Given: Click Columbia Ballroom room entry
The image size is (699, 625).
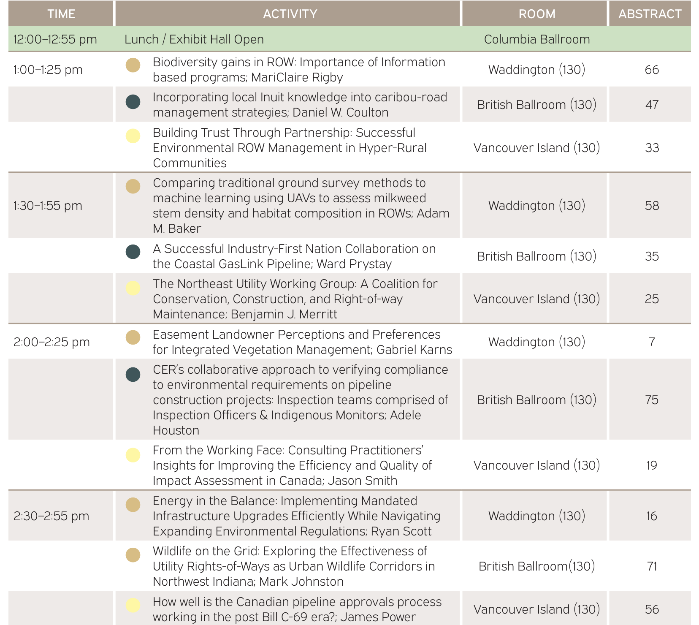Looking at the screenshot, I should (x=536, y=39).
